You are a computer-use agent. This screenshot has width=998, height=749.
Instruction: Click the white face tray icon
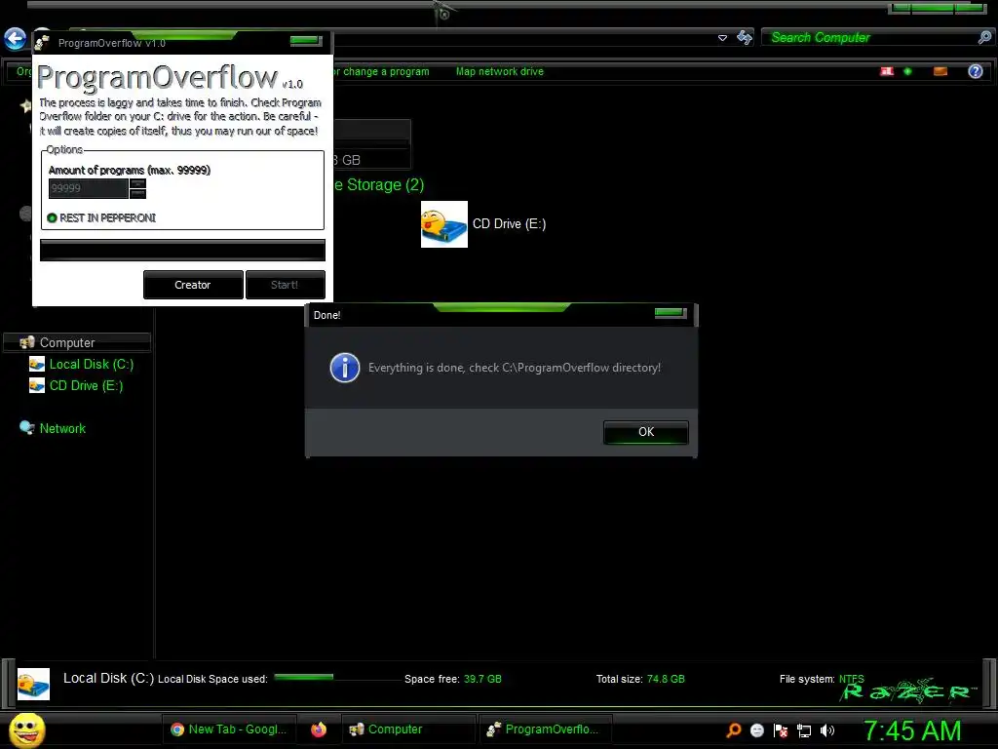[x=756, y=730]
